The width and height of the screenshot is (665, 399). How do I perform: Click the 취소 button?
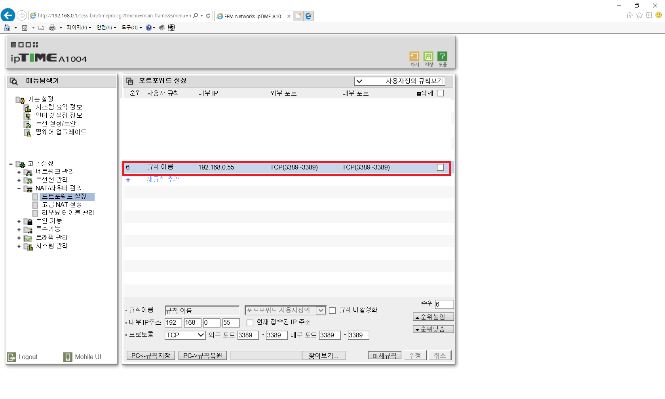pos(440,356)
